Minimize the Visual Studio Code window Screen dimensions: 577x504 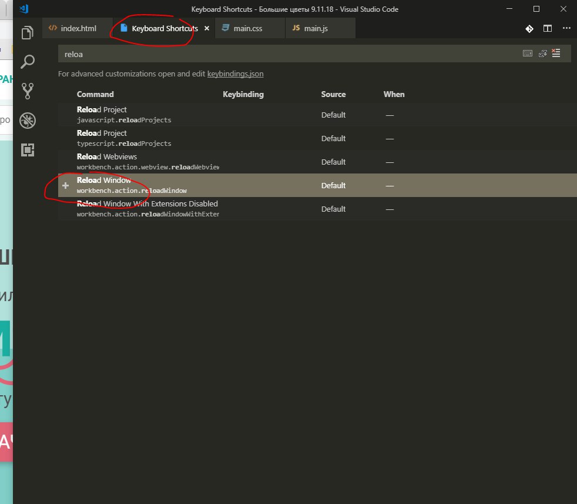tap(509, 9)
